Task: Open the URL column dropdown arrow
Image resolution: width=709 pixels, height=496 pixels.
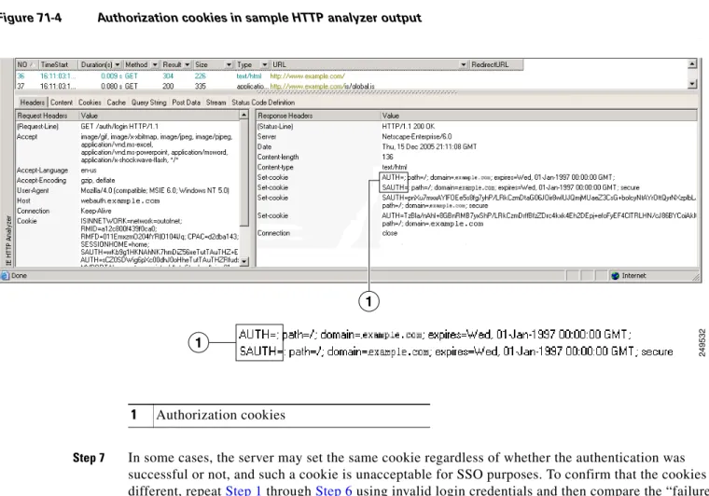Action: click(463, 65)
